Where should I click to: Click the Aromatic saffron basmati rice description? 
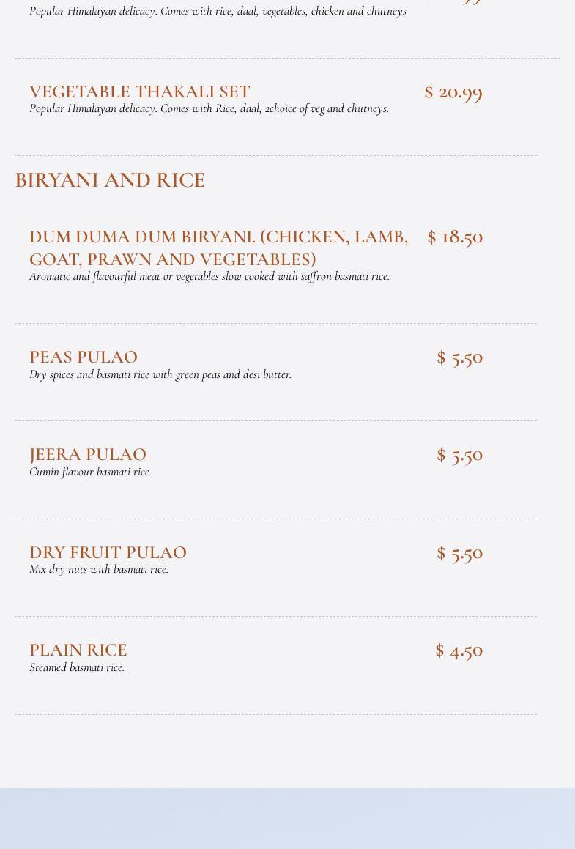(x=209, y=276)
